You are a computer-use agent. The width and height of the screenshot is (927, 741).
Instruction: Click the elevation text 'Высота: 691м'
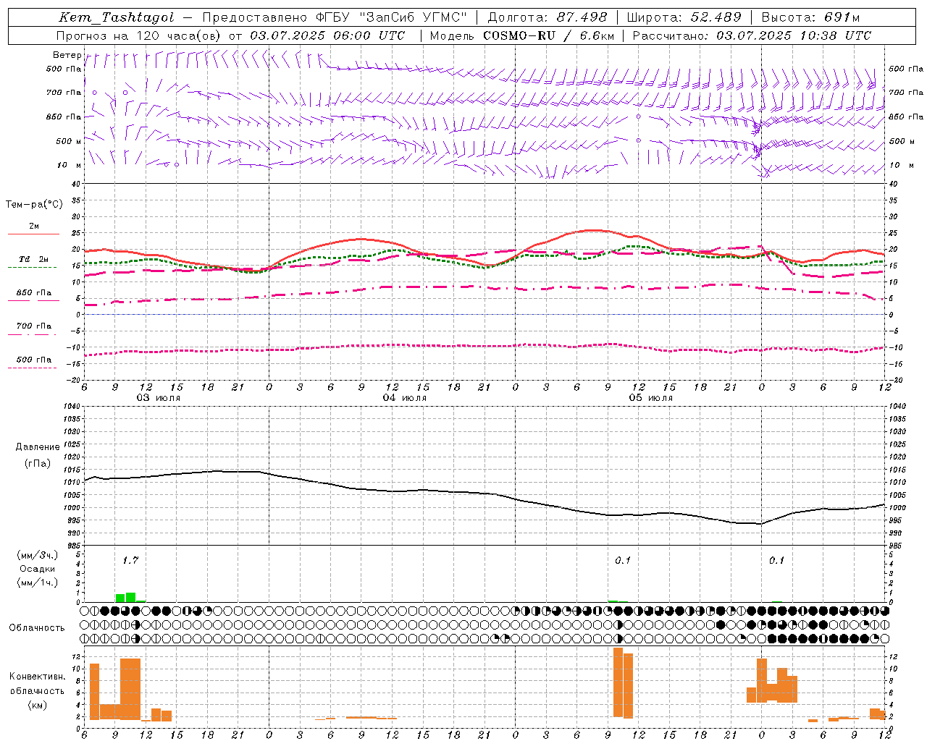[810, 17]
